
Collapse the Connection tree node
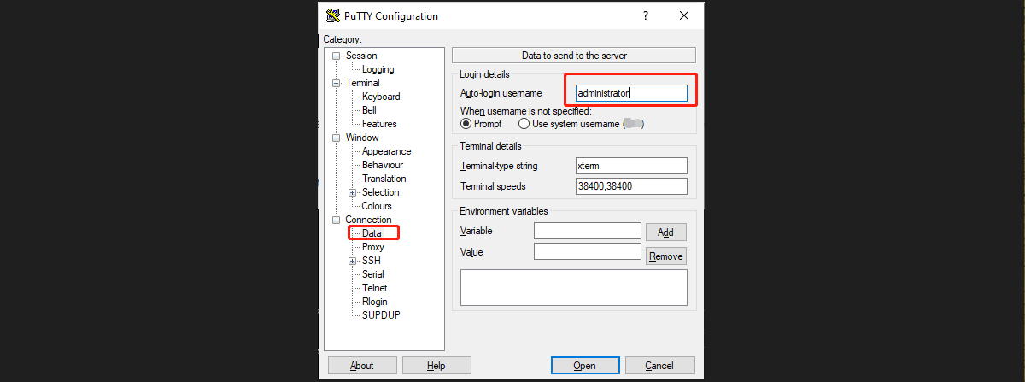[x=337, y=220]
